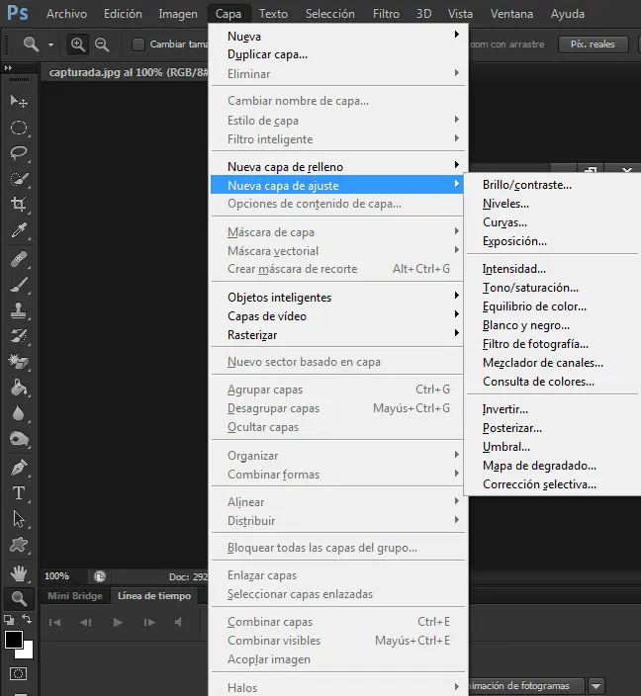Select the Horizontal Type tool
The image size is (641, 696).
[19, 493]
